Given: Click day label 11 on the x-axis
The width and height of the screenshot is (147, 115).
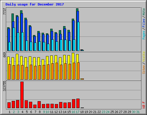Looking at the screenshot, I should [x=52, y=112].
